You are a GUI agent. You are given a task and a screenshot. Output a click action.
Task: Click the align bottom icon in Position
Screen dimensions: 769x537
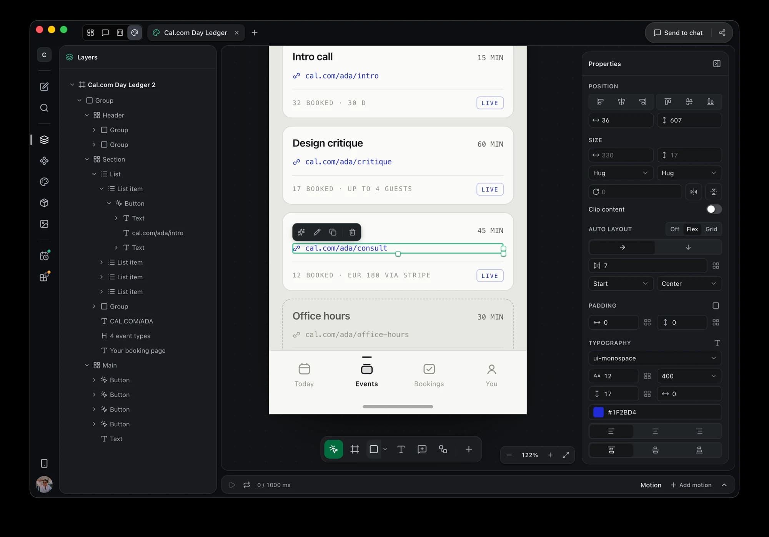click(x=711, y=102)
